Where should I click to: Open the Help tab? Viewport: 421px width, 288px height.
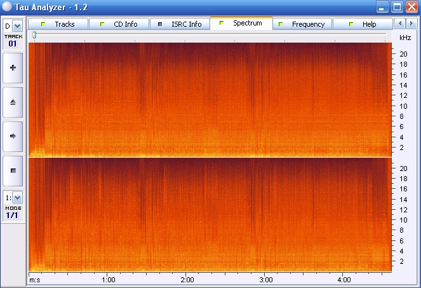point(363,24)
